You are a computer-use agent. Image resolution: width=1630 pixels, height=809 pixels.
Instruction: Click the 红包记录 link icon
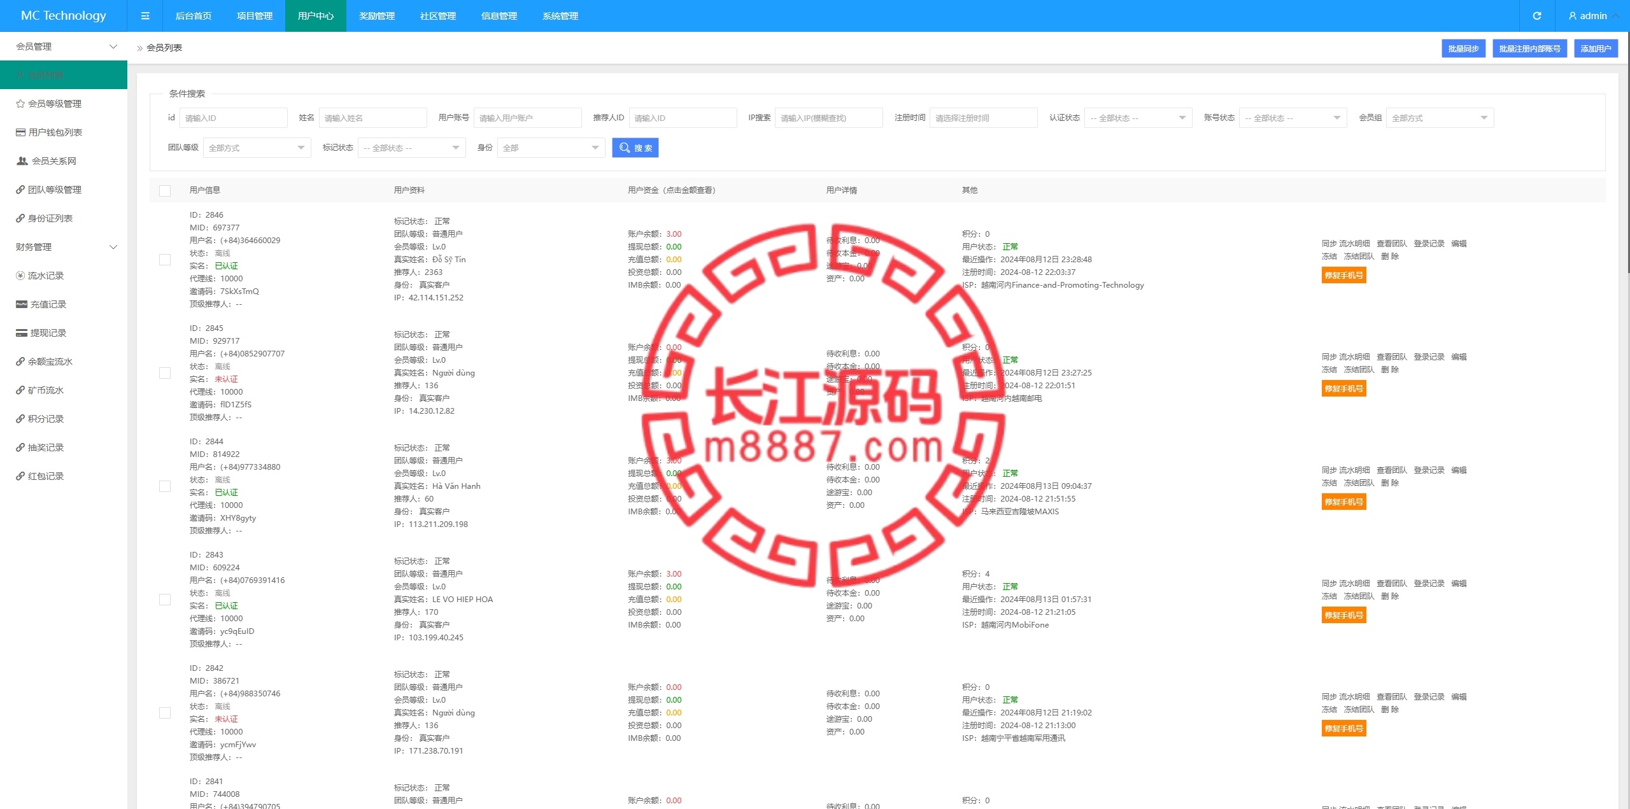click(x=20, y=476)
